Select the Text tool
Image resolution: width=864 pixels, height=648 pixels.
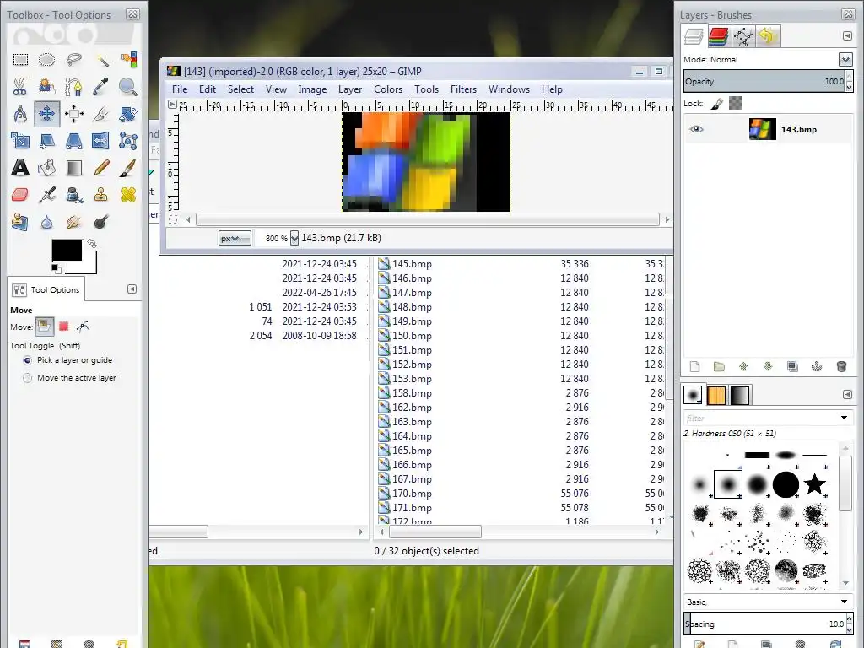point(20,168)
